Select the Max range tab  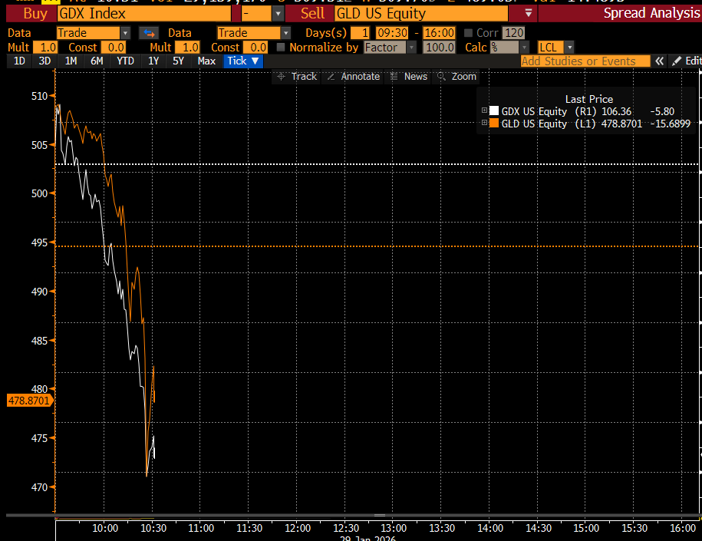point(206,61)
